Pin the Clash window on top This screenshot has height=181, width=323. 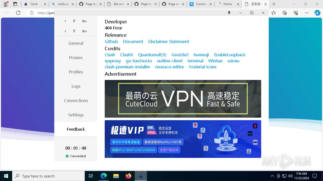(229, 13)
